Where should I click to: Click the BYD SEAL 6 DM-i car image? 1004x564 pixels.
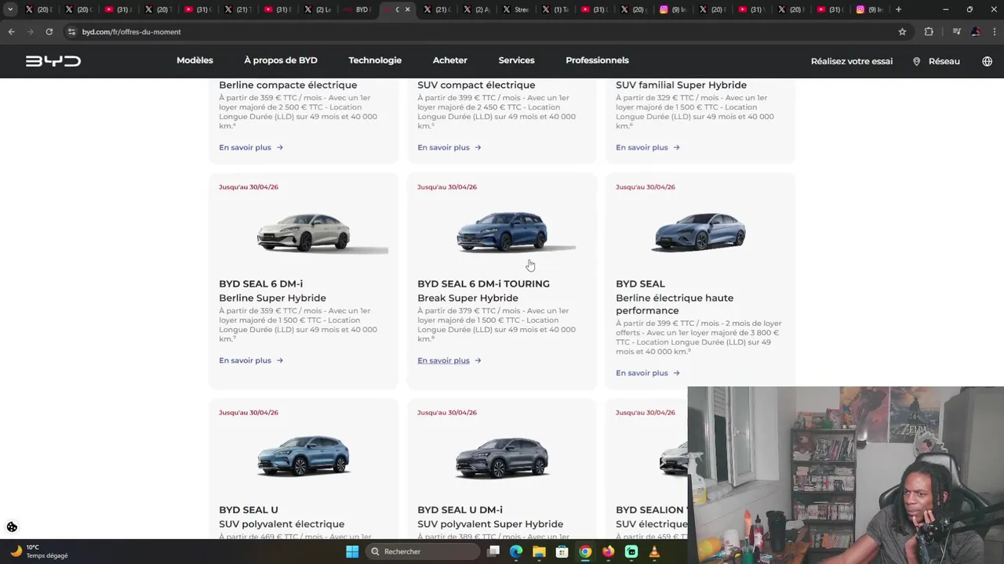(304, 233)
